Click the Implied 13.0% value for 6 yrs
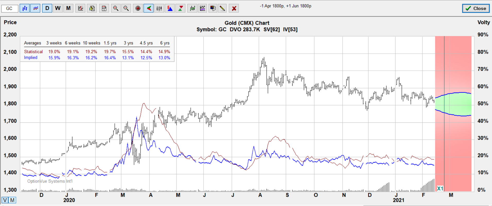Image resolution: width=492 pixels, height=206 pixels. (x=164, y=58)
